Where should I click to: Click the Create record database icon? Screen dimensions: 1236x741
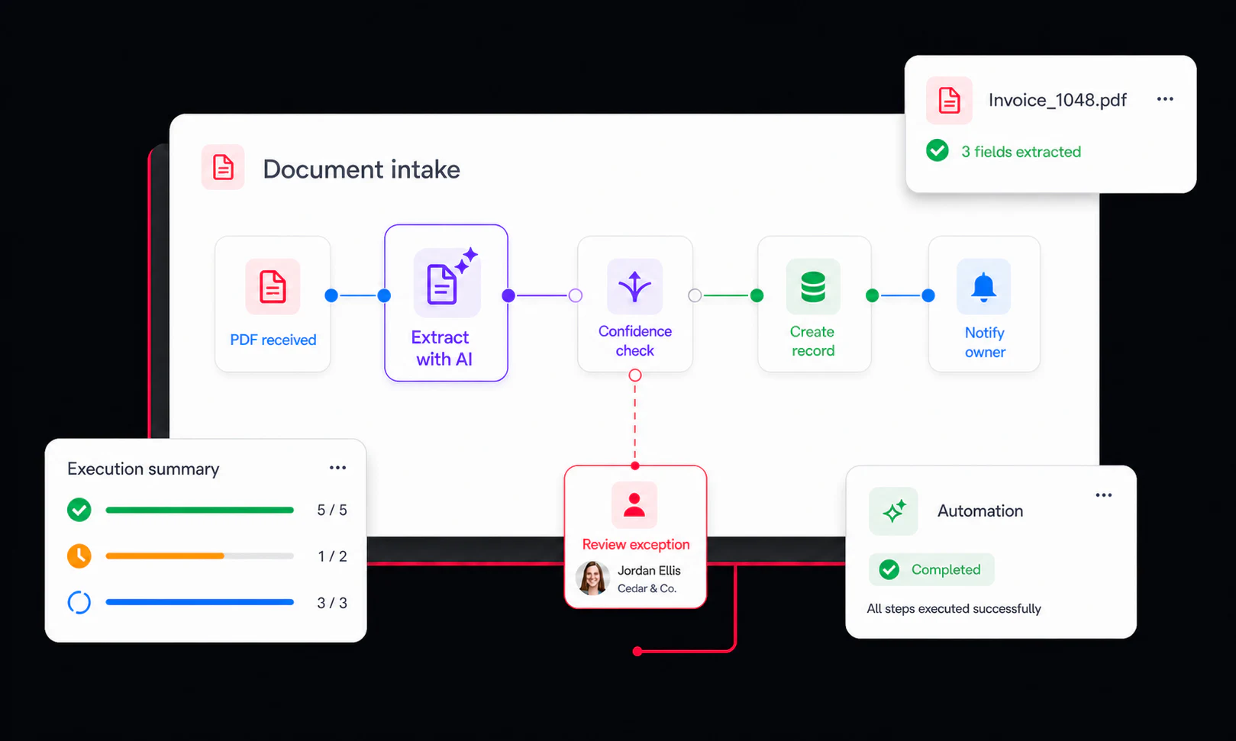coord(813,287)
